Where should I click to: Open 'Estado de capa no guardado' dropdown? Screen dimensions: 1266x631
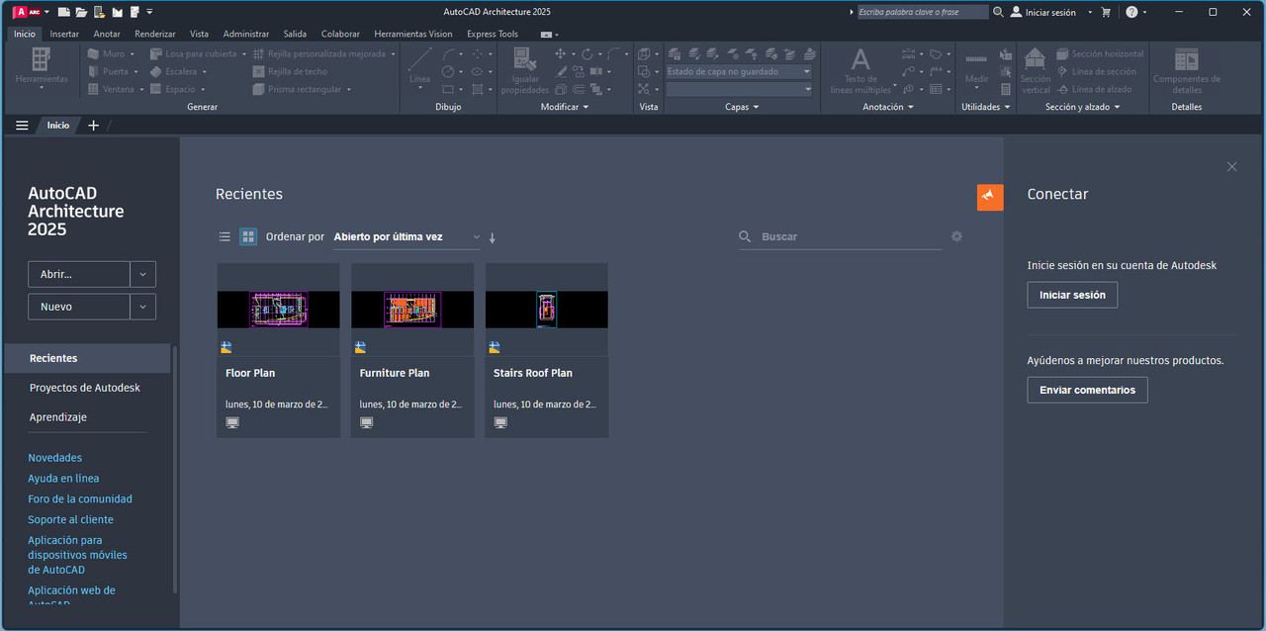(x=739, y=71)
